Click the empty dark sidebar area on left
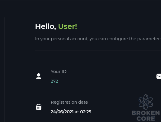The image size is (161, 122). [x=2, y=69]
